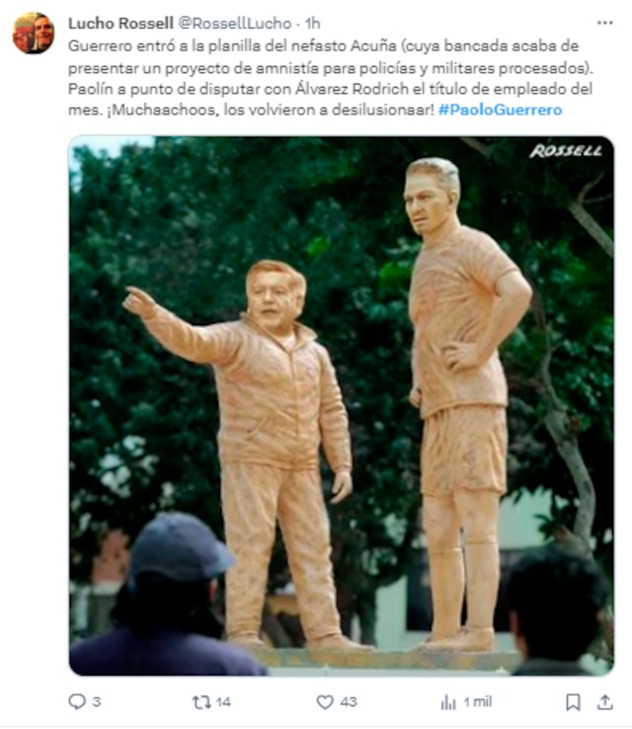Open the 1h timestamp link
632x729 pixels.
click(x=312, y=23)
